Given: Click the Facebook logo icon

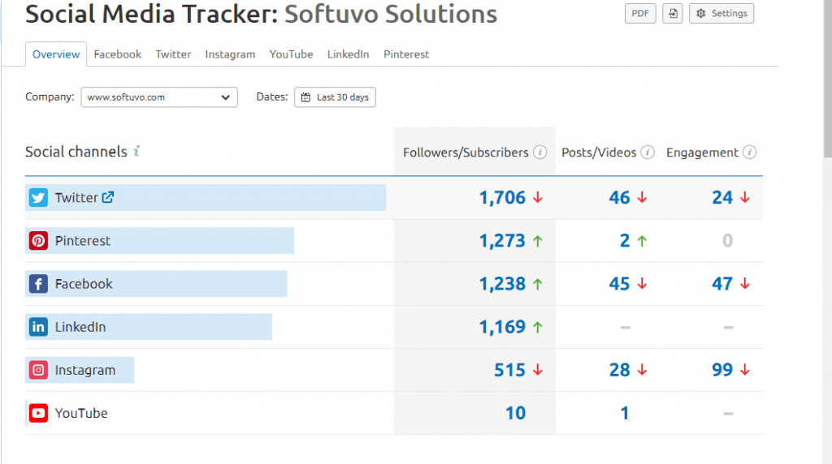Looking at the screenshot, I should (x=38, y=284).
